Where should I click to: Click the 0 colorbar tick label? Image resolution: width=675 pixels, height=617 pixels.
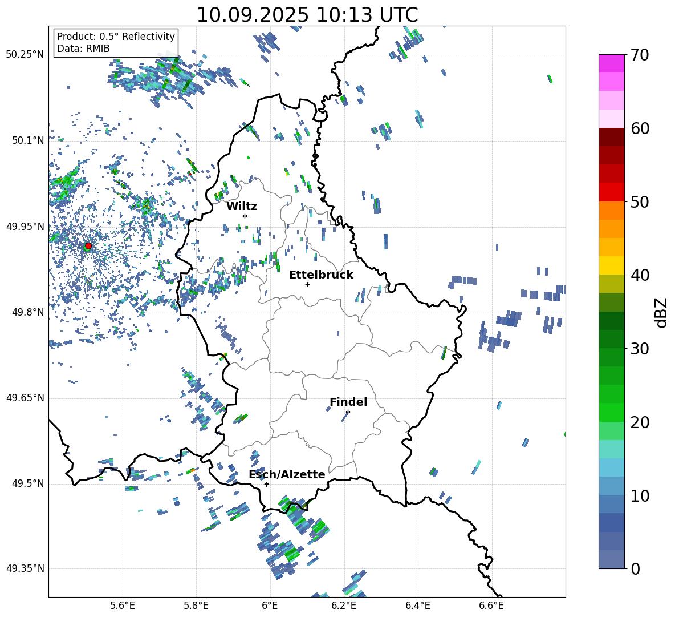pyautogui.click(x=636, y=568)
